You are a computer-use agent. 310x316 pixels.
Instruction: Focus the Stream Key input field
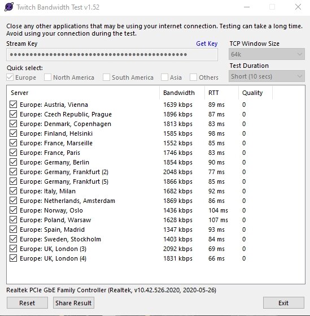(x=112, y=54)
